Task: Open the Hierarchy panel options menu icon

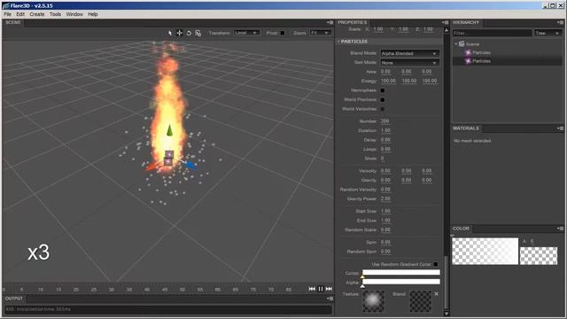Action: [x=560, y=22]
